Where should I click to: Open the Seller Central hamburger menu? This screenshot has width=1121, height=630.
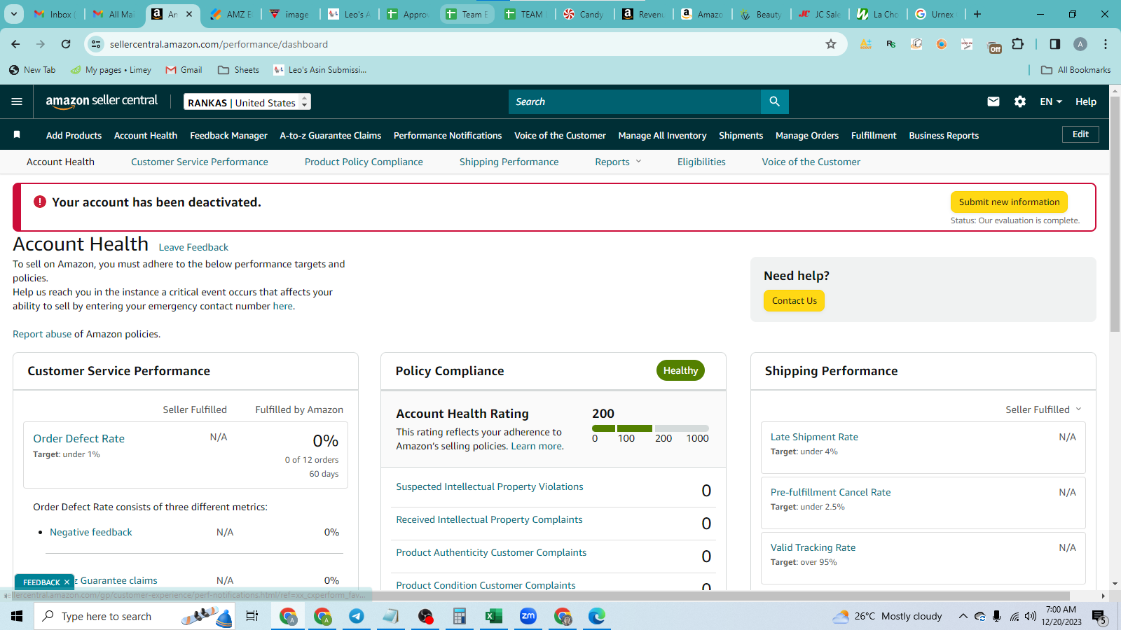point(17,101)
